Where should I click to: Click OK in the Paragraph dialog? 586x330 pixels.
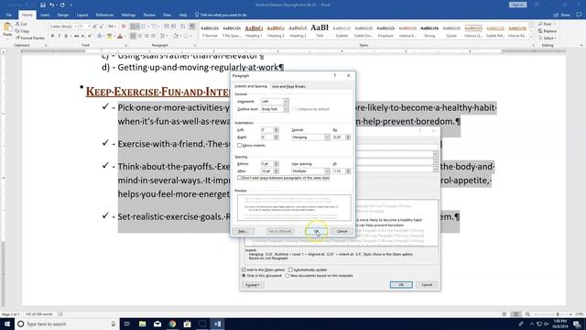pyautogui.click(x=317, y=231)
